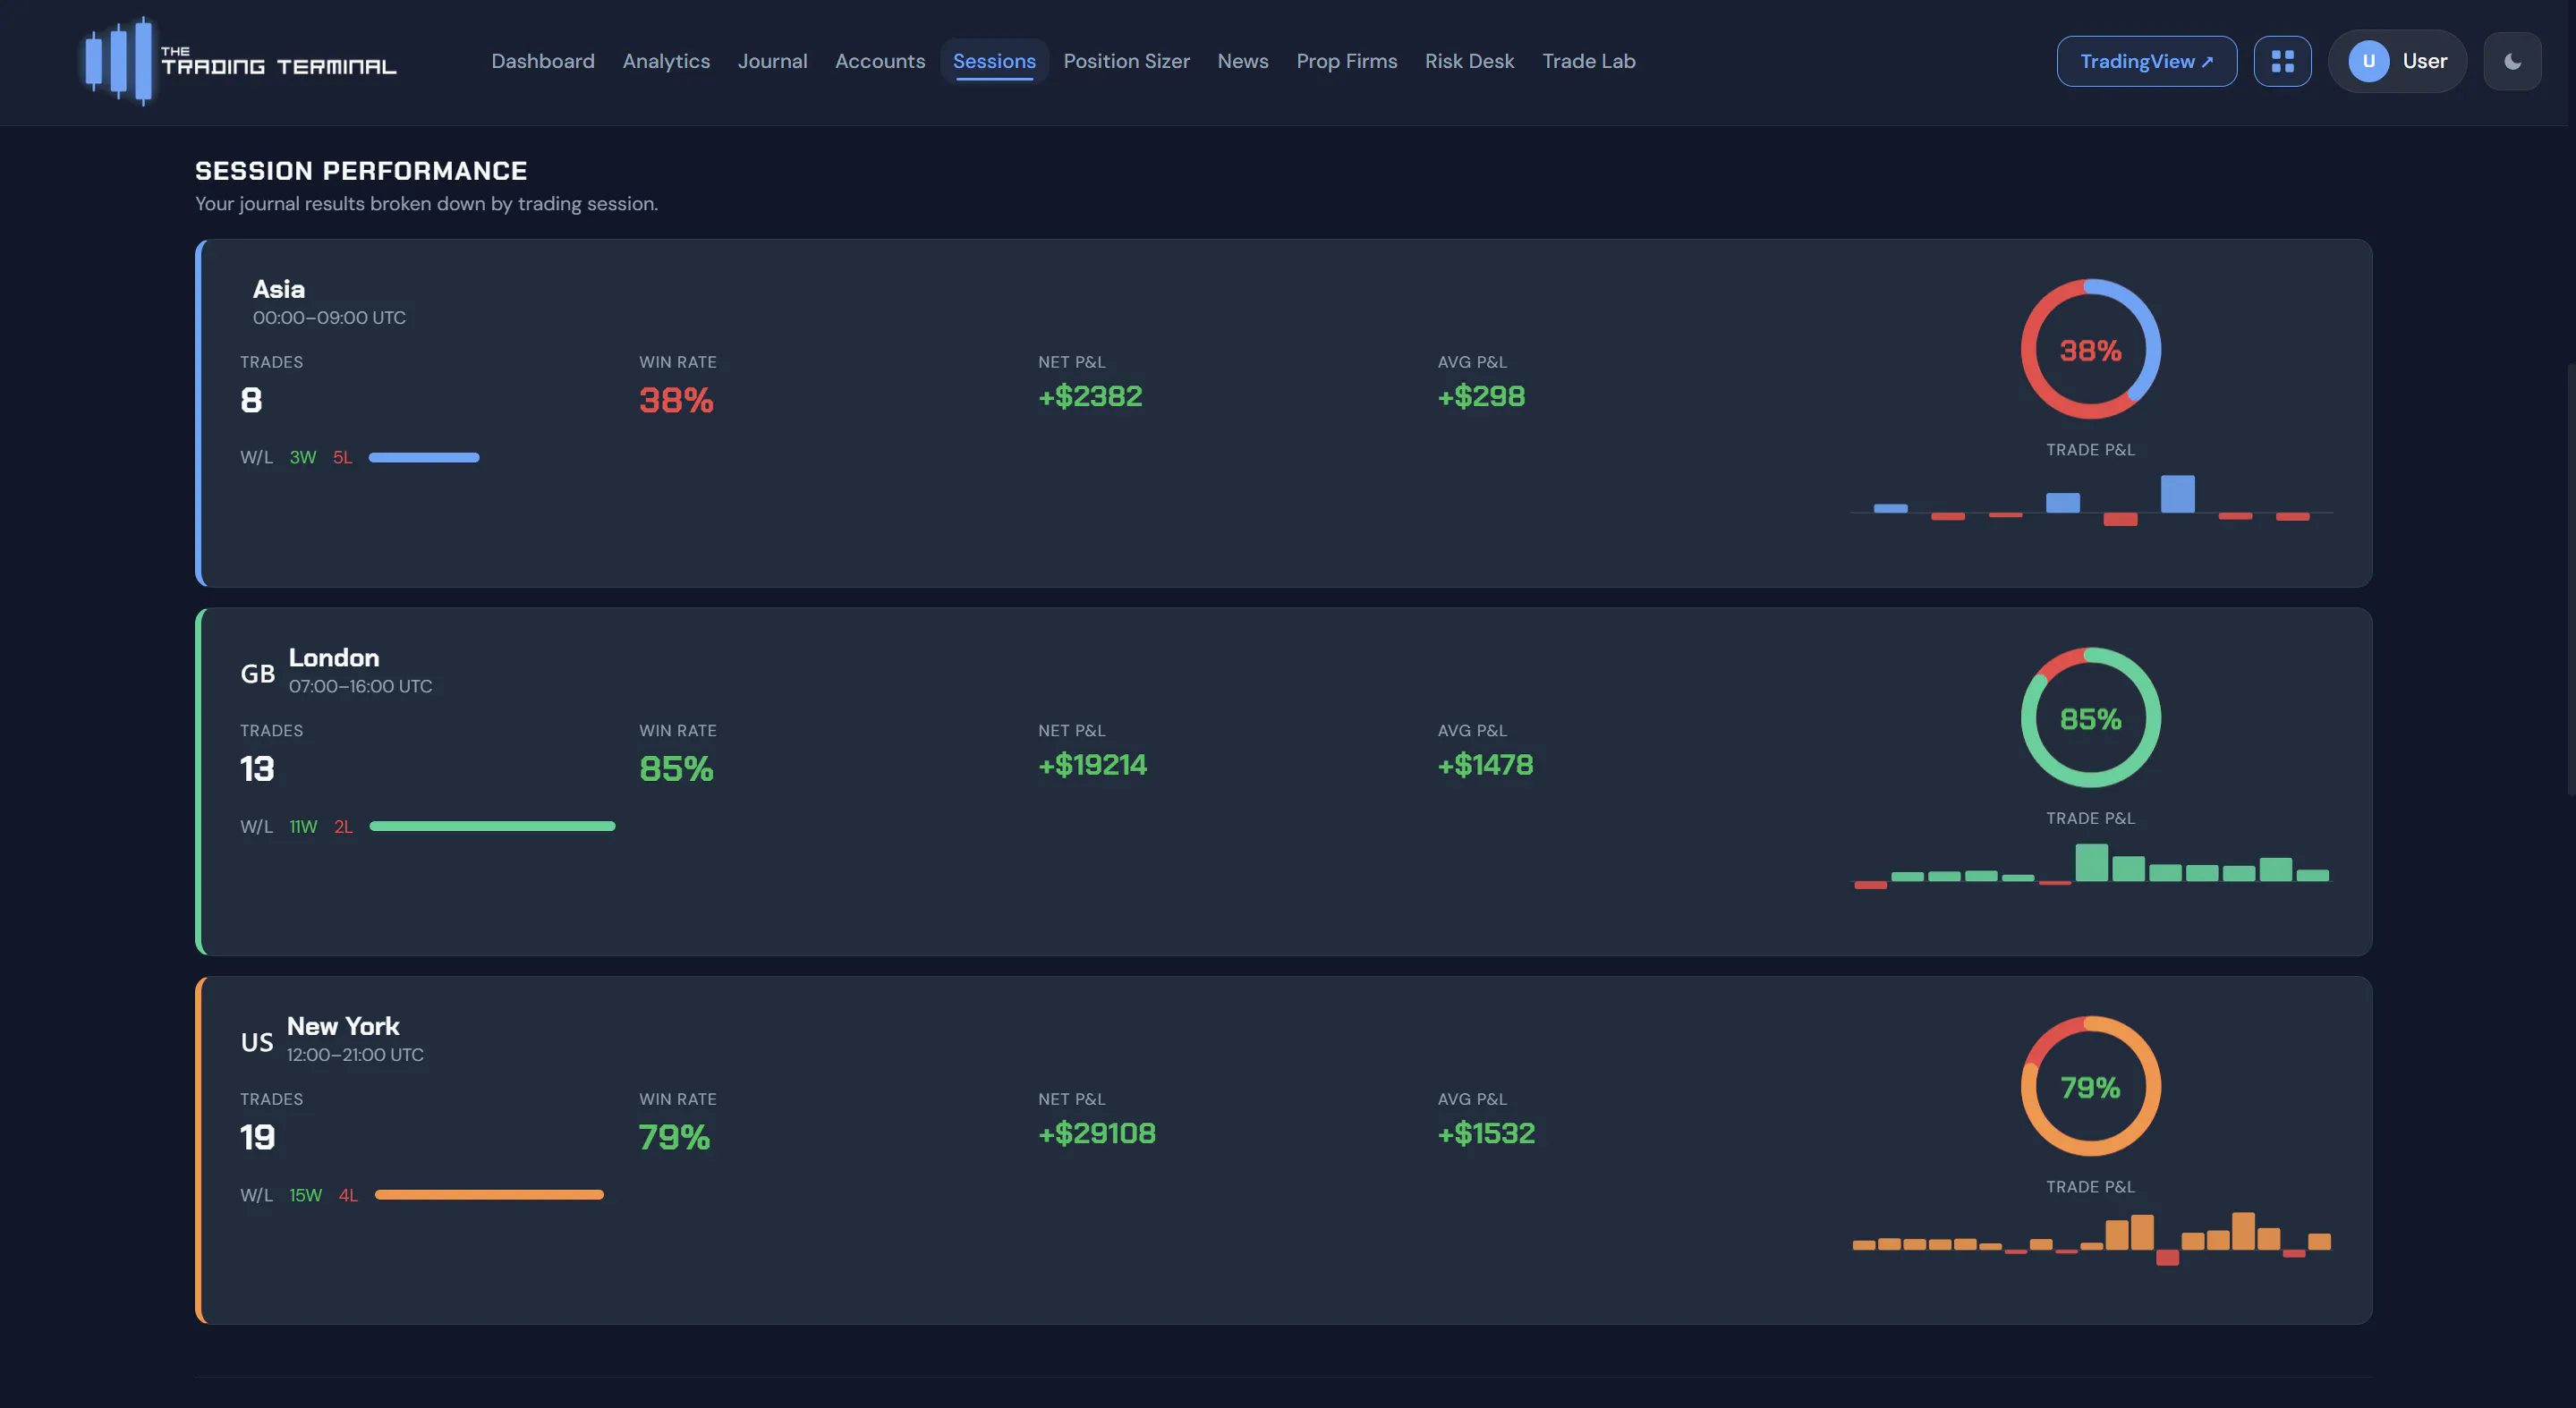Click the New York trade P&L bar chart
This screenshot has width=2576, height=1408.
[x=2091, y=1238]
